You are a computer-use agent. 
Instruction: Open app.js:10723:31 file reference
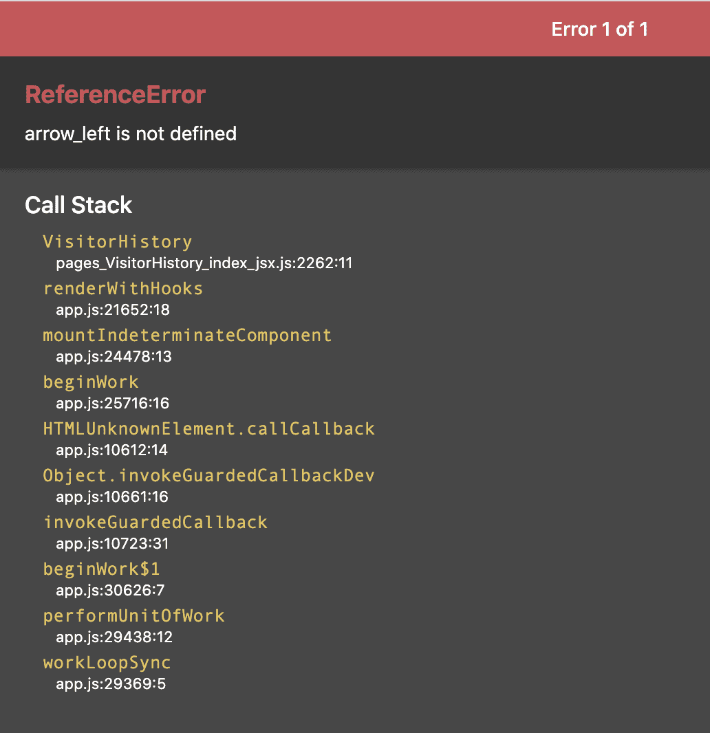coord(112,544)
